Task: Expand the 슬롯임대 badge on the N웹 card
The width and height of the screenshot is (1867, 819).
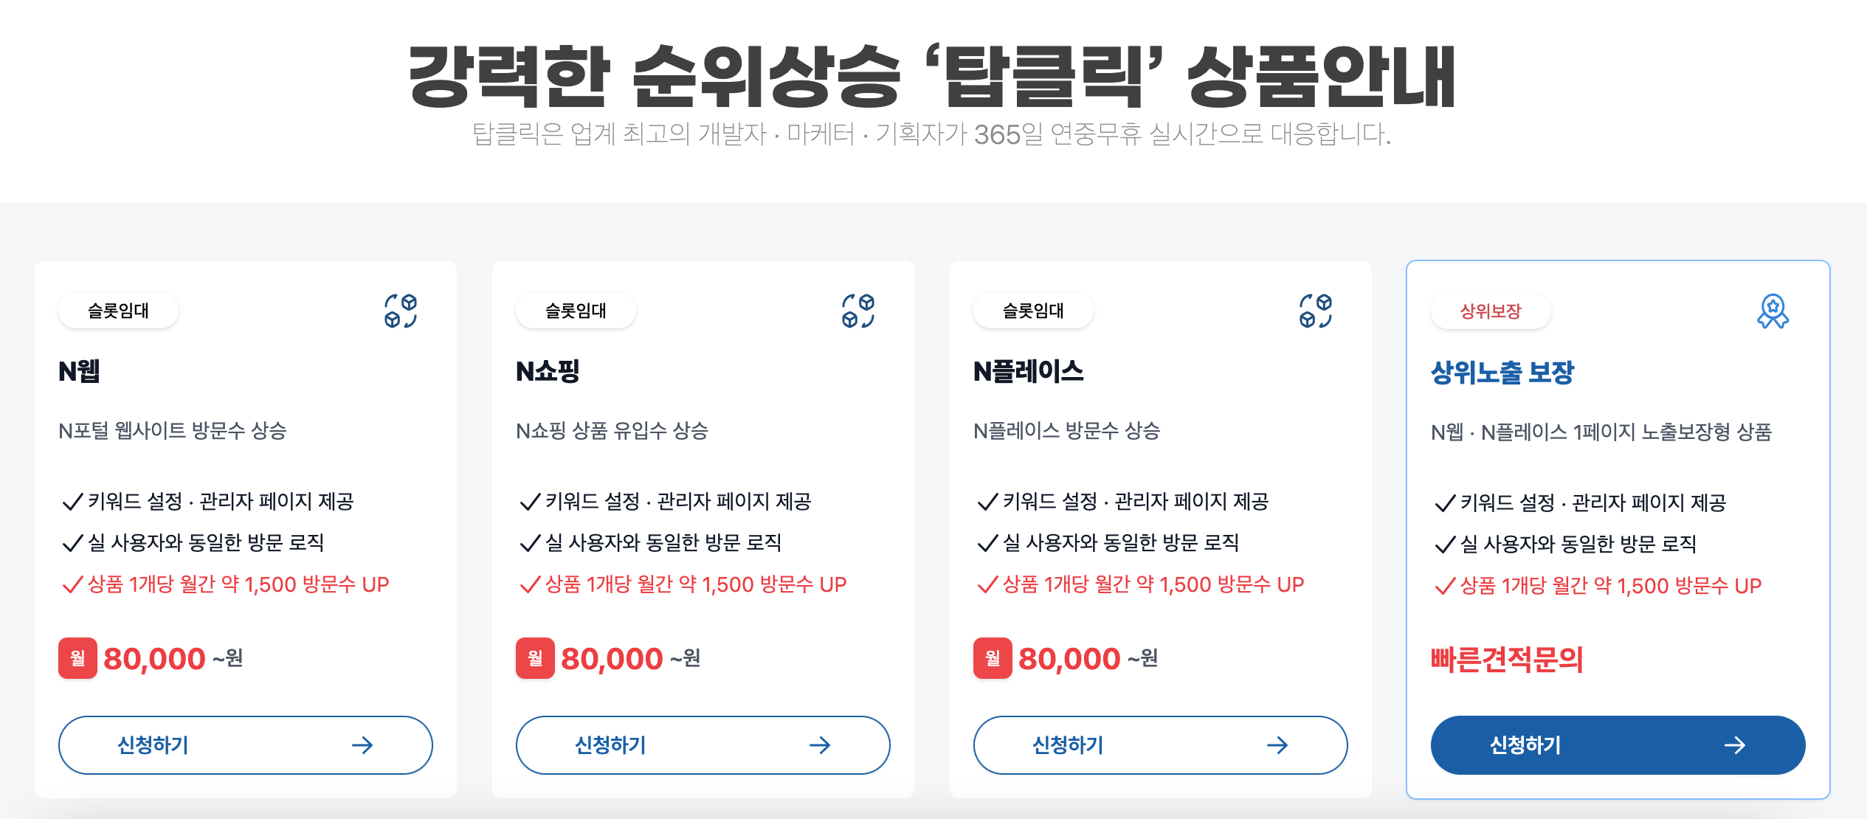Action: click(x=118, y=311)
